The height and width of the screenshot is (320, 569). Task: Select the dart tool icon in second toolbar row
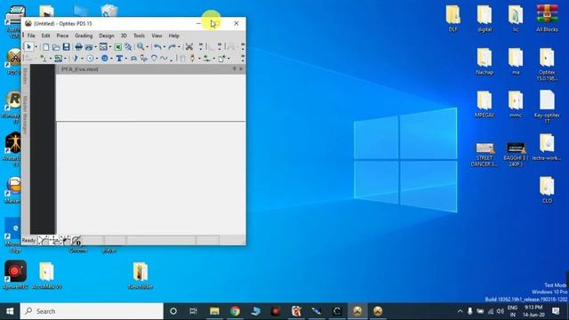pyautogui.click(x=75, y=58)
